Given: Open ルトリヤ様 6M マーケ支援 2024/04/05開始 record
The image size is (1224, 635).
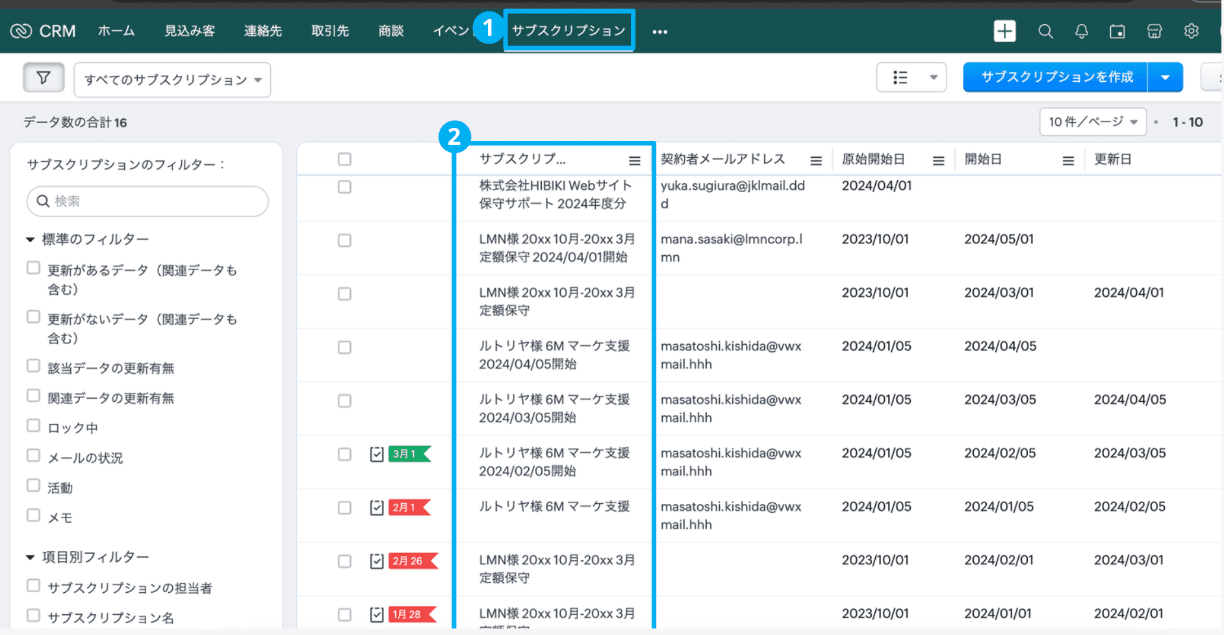Looking at the screenshot, I should pos(554,355).
